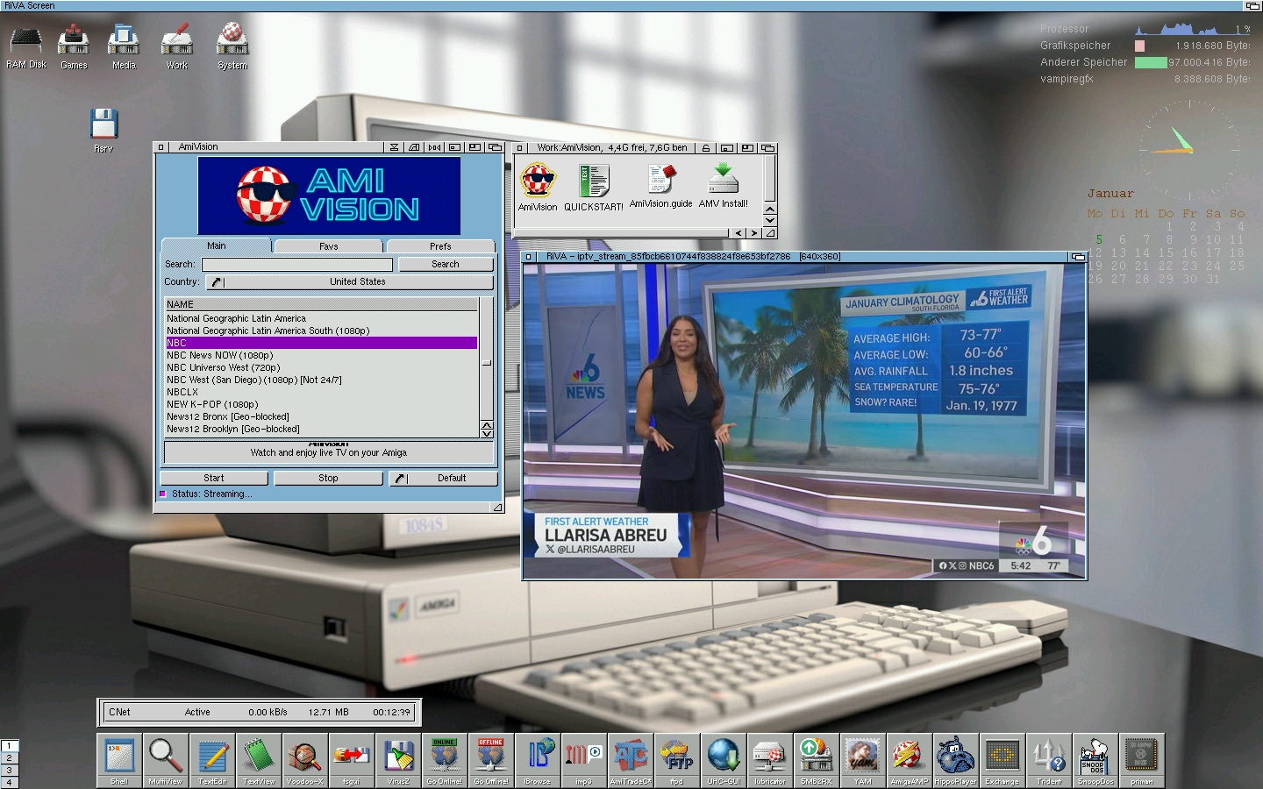Select the highlighted row reading only NBC

coord(322,343)
